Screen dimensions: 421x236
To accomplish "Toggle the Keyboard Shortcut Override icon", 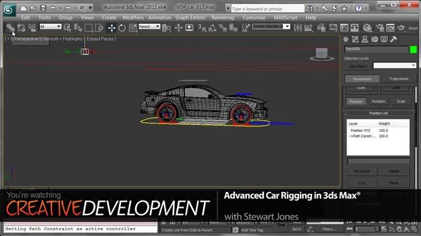I will click(189, 28).
